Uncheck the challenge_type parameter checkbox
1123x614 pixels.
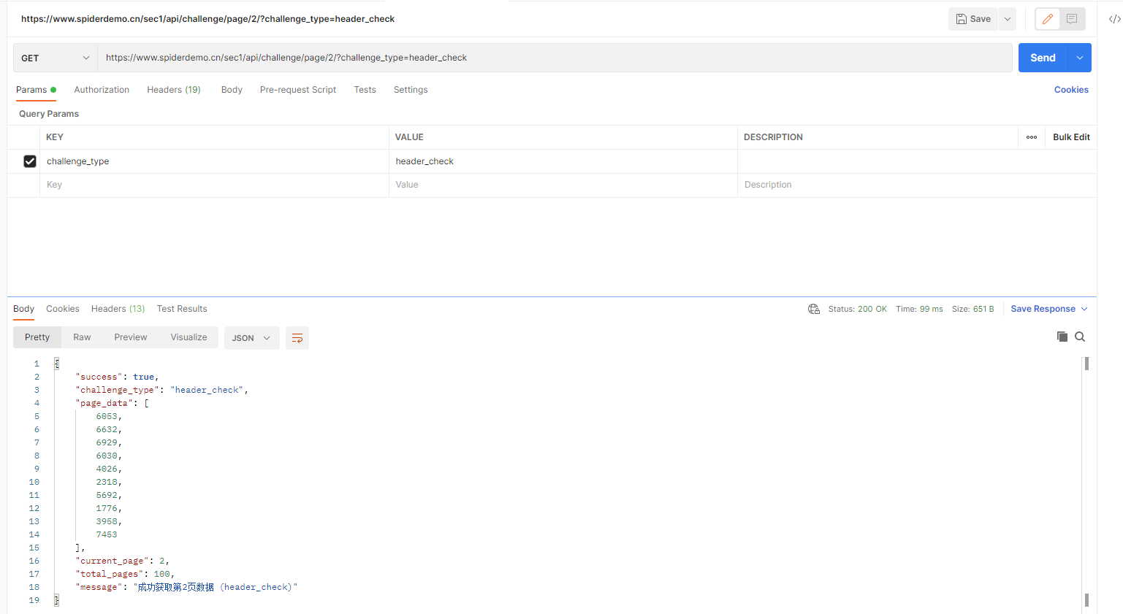(30, 161)
